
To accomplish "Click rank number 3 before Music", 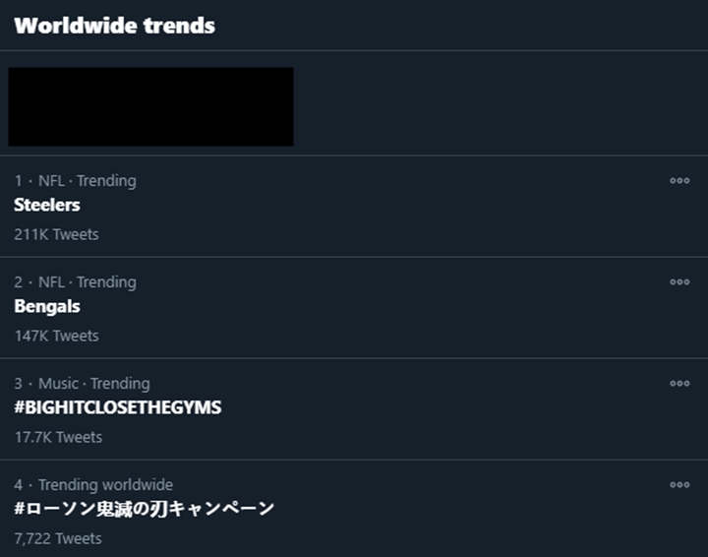I will [18, 384].
